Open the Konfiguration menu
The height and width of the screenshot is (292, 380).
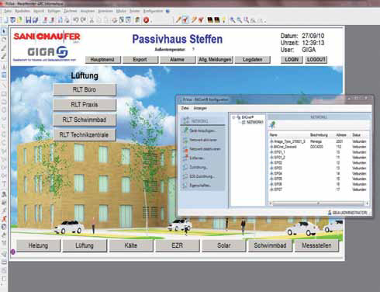(153, 11)
